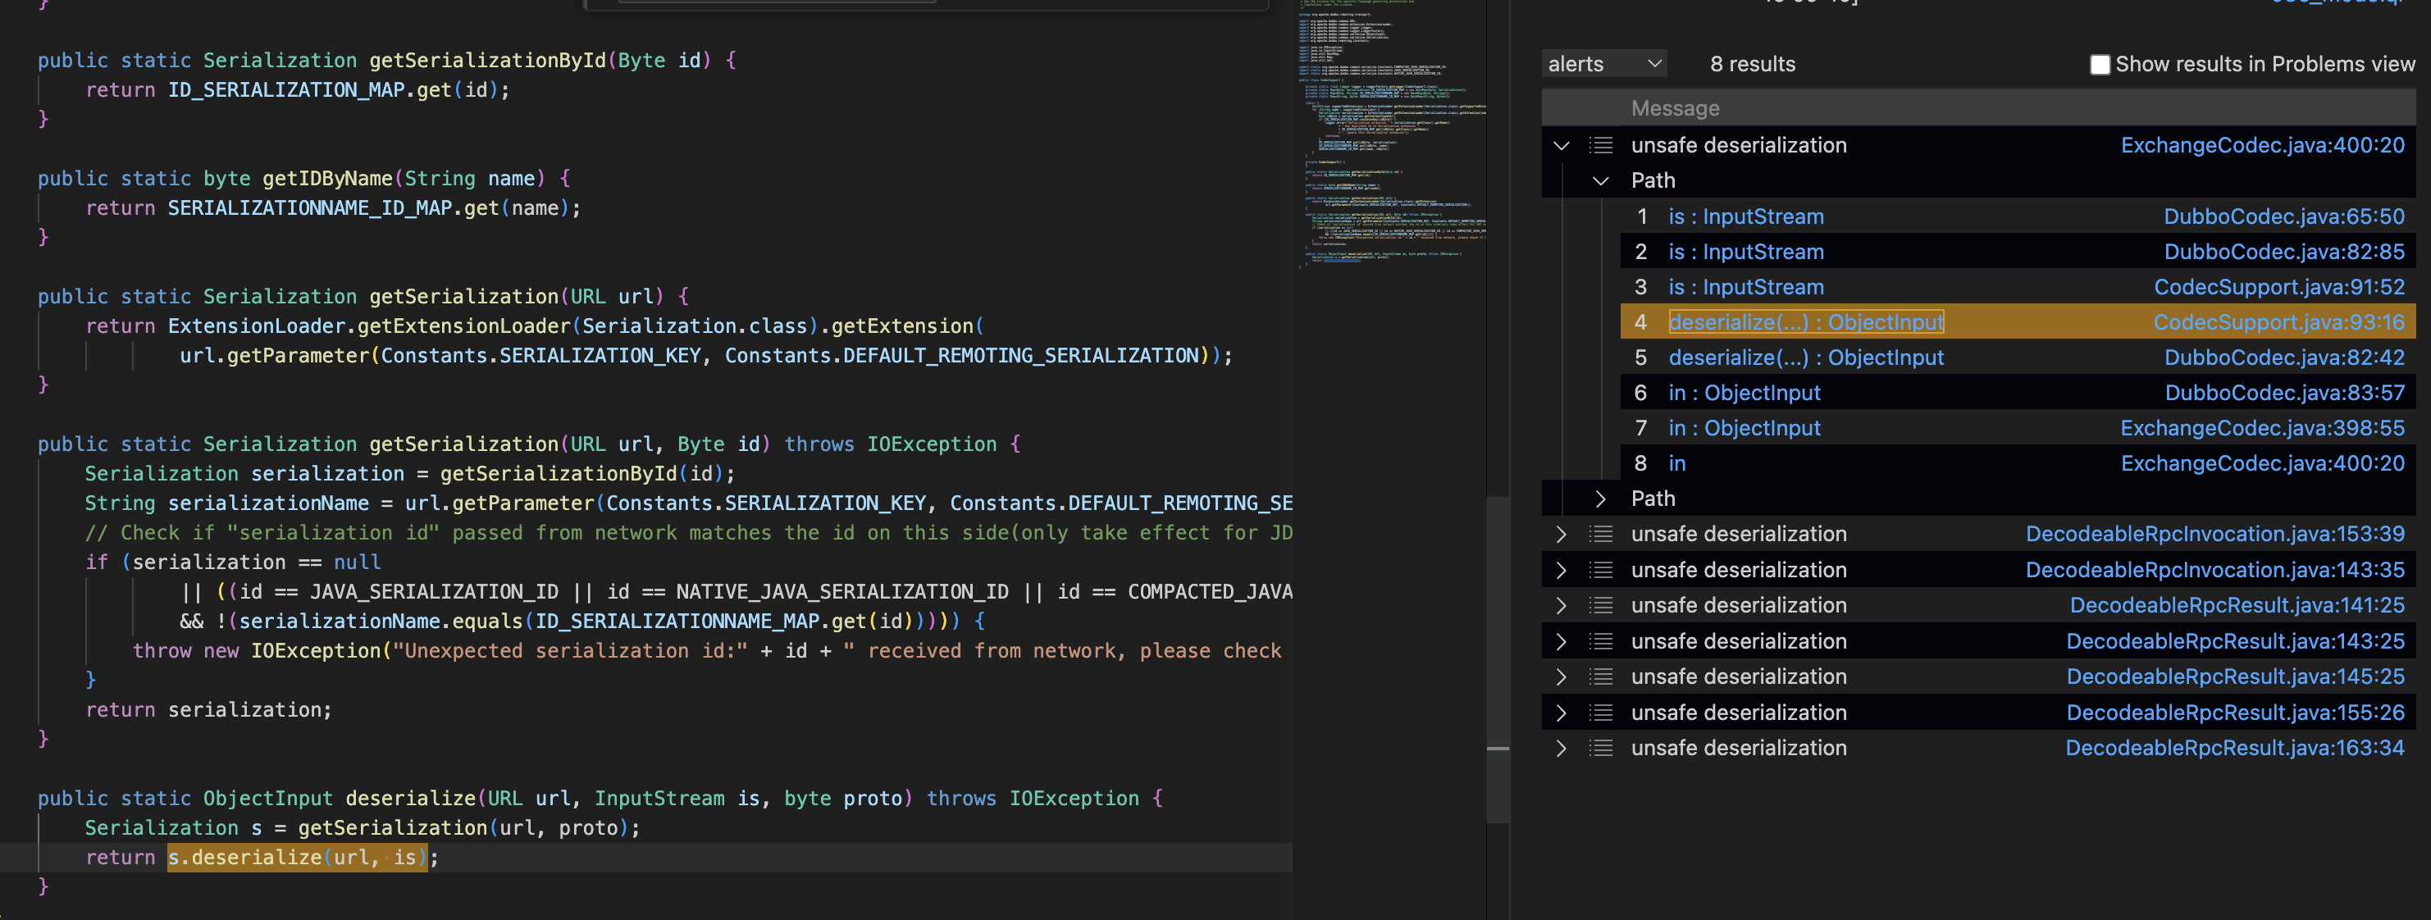The width and height of the screenshot is (2431, 920).
Task: Select path step 8 'in'
Action: [1677, 463]
